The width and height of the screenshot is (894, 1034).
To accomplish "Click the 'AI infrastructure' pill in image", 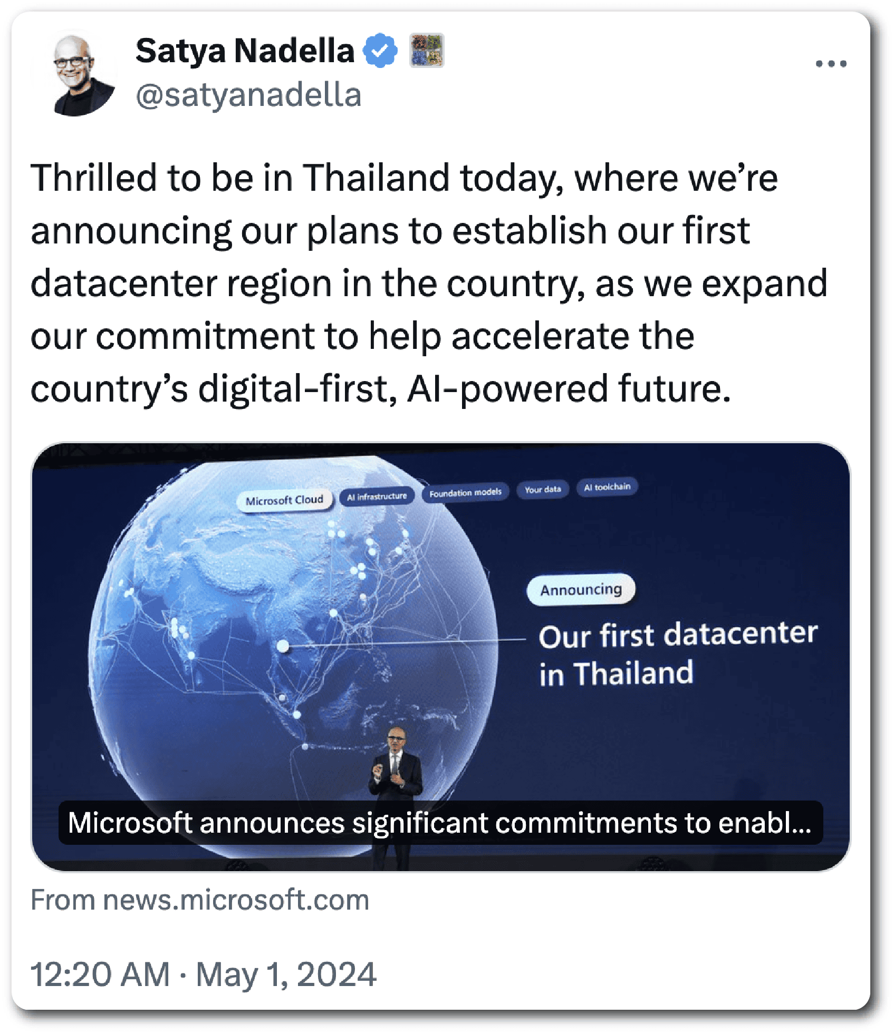I will (377, 496).
